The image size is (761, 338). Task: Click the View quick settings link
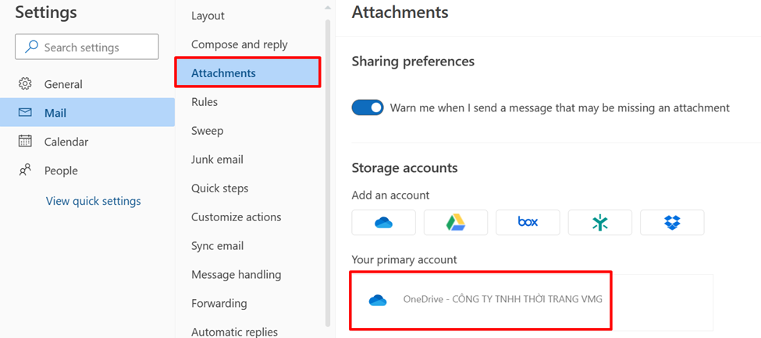[93, 200]
